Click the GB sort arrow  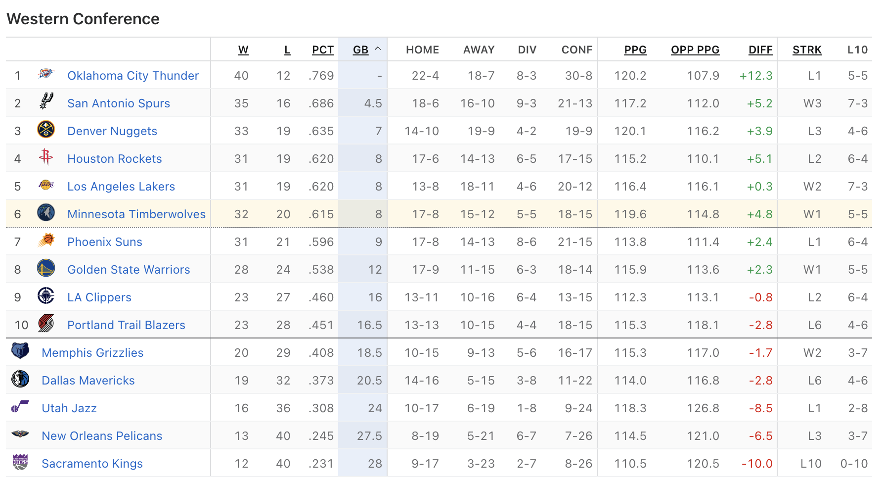click(x=378, y=49)
